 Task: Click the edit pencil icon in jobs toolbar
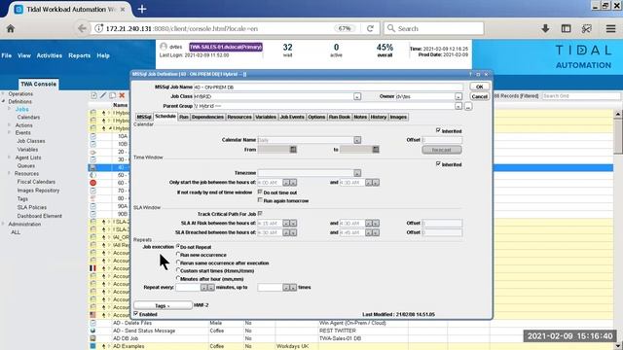tap(103, 95)
